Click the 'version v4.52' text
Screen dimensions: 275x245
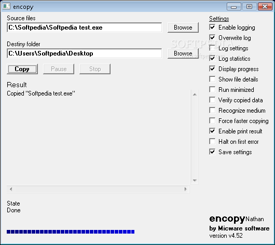tap(226, 236)
